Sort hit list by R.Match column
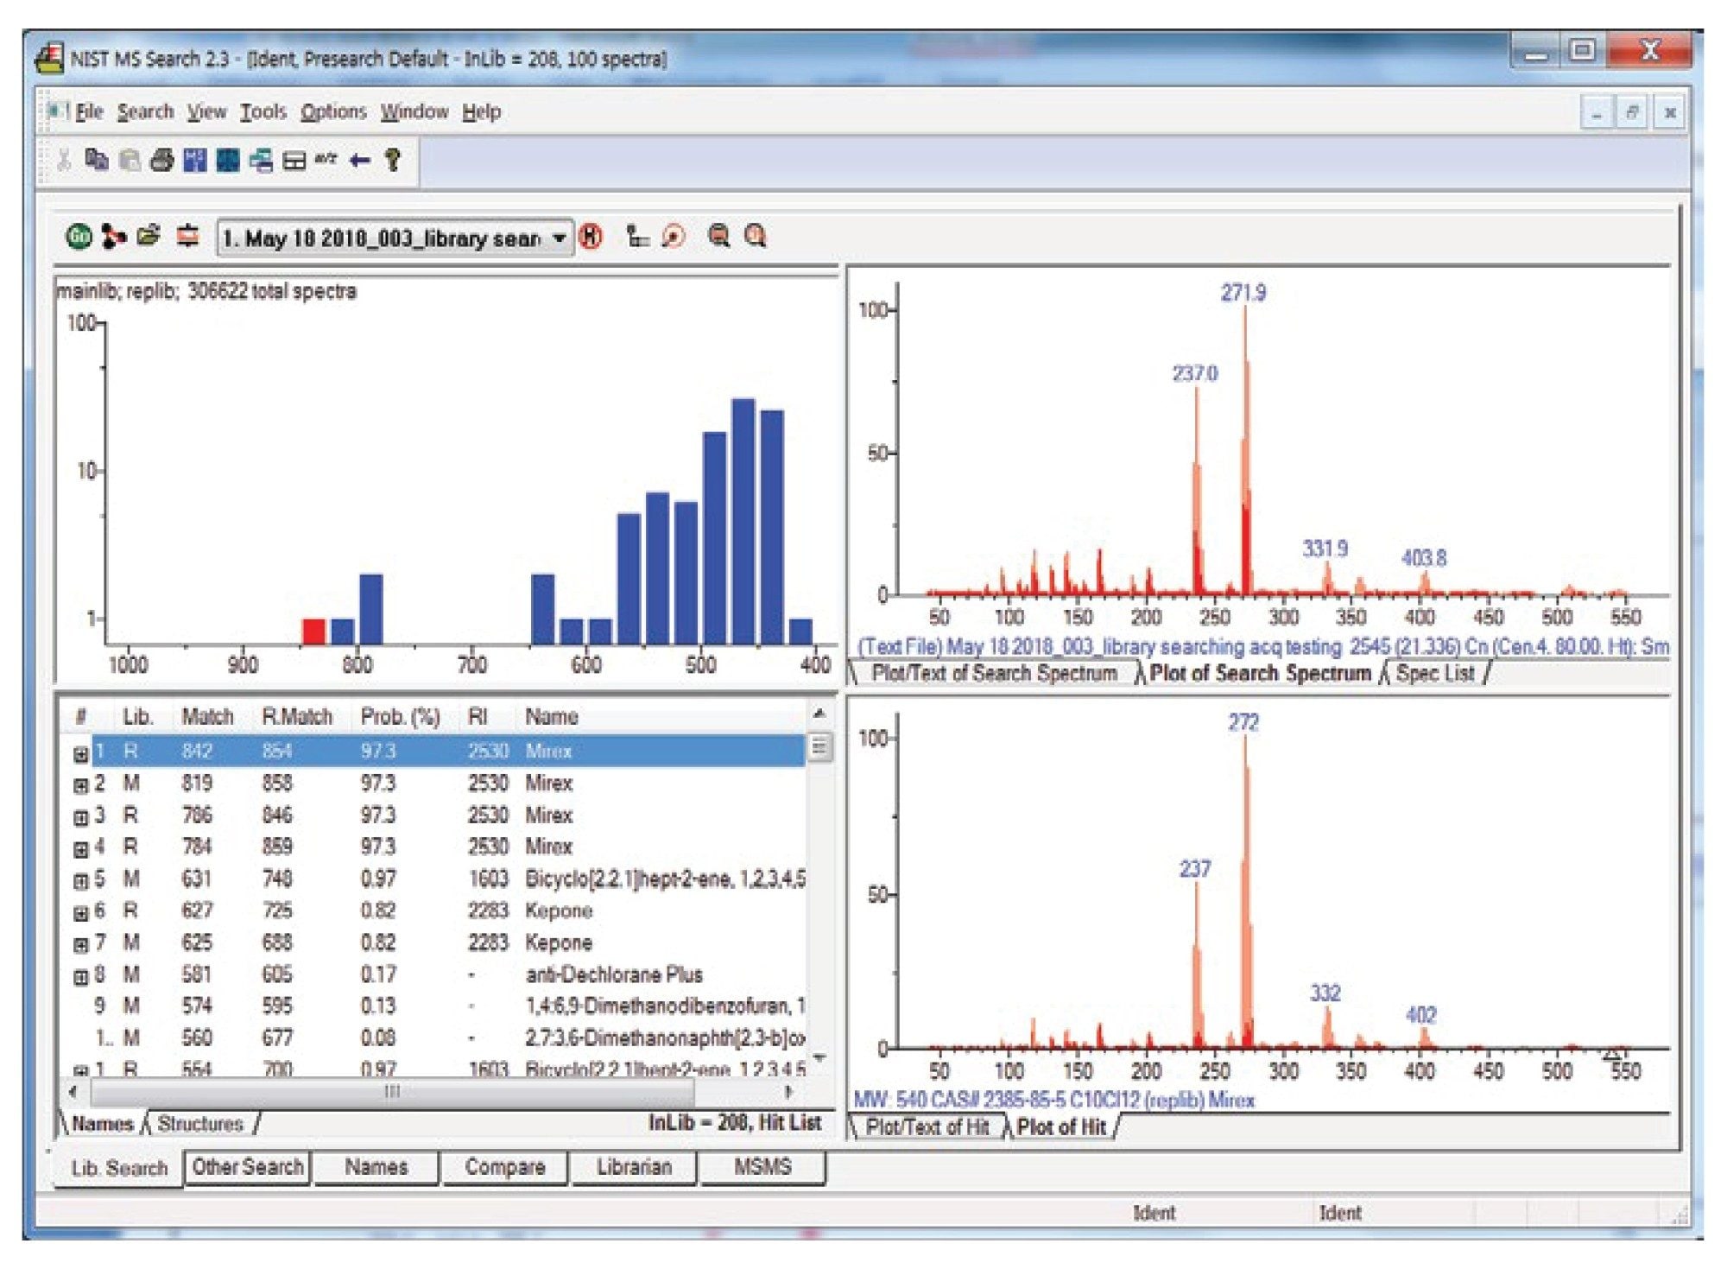Viewport: 1727px width, 1269px height. pos(297,716)
